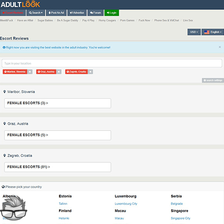Open the Macau city link
Viewport: 224px width, 224px height.
(x=119, y=218)
